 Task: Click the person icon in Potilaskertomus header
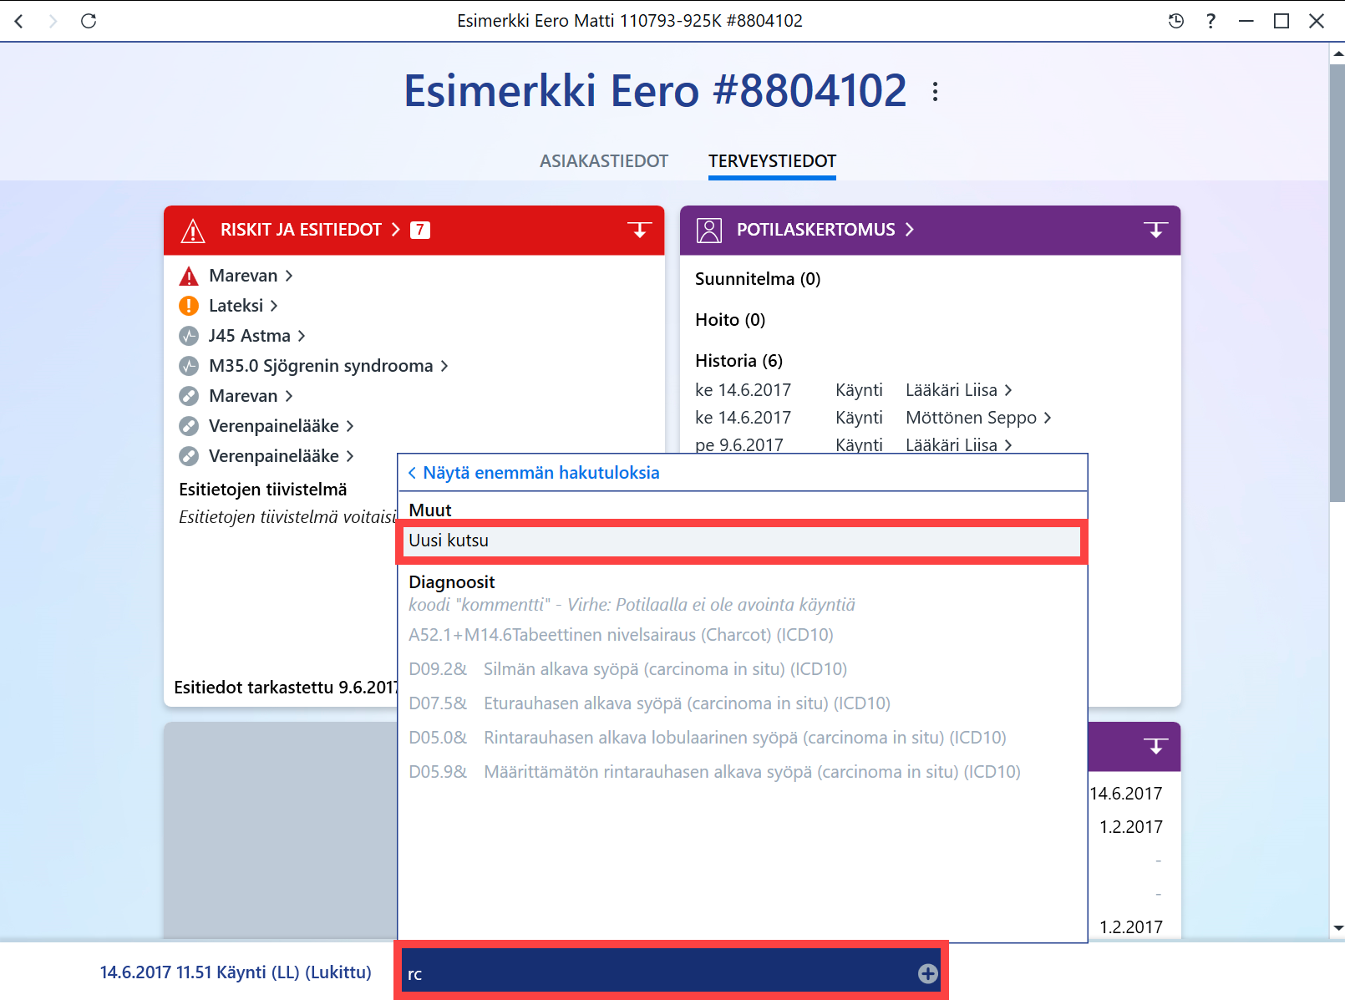click(x=709, y=230)
